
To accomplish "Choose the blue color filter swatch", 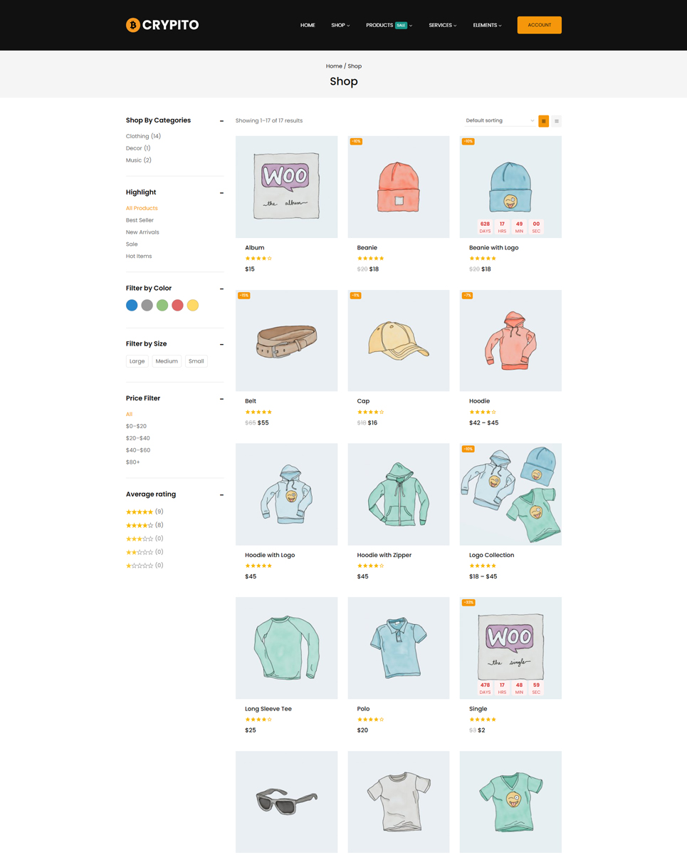I will [x=132, y=305].
